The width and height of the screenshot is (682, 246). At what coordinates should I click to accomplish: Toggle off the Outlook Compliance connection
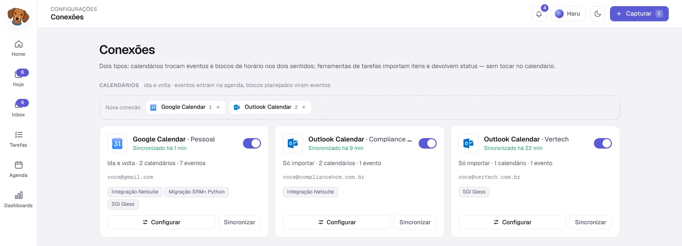coord(428,143)
